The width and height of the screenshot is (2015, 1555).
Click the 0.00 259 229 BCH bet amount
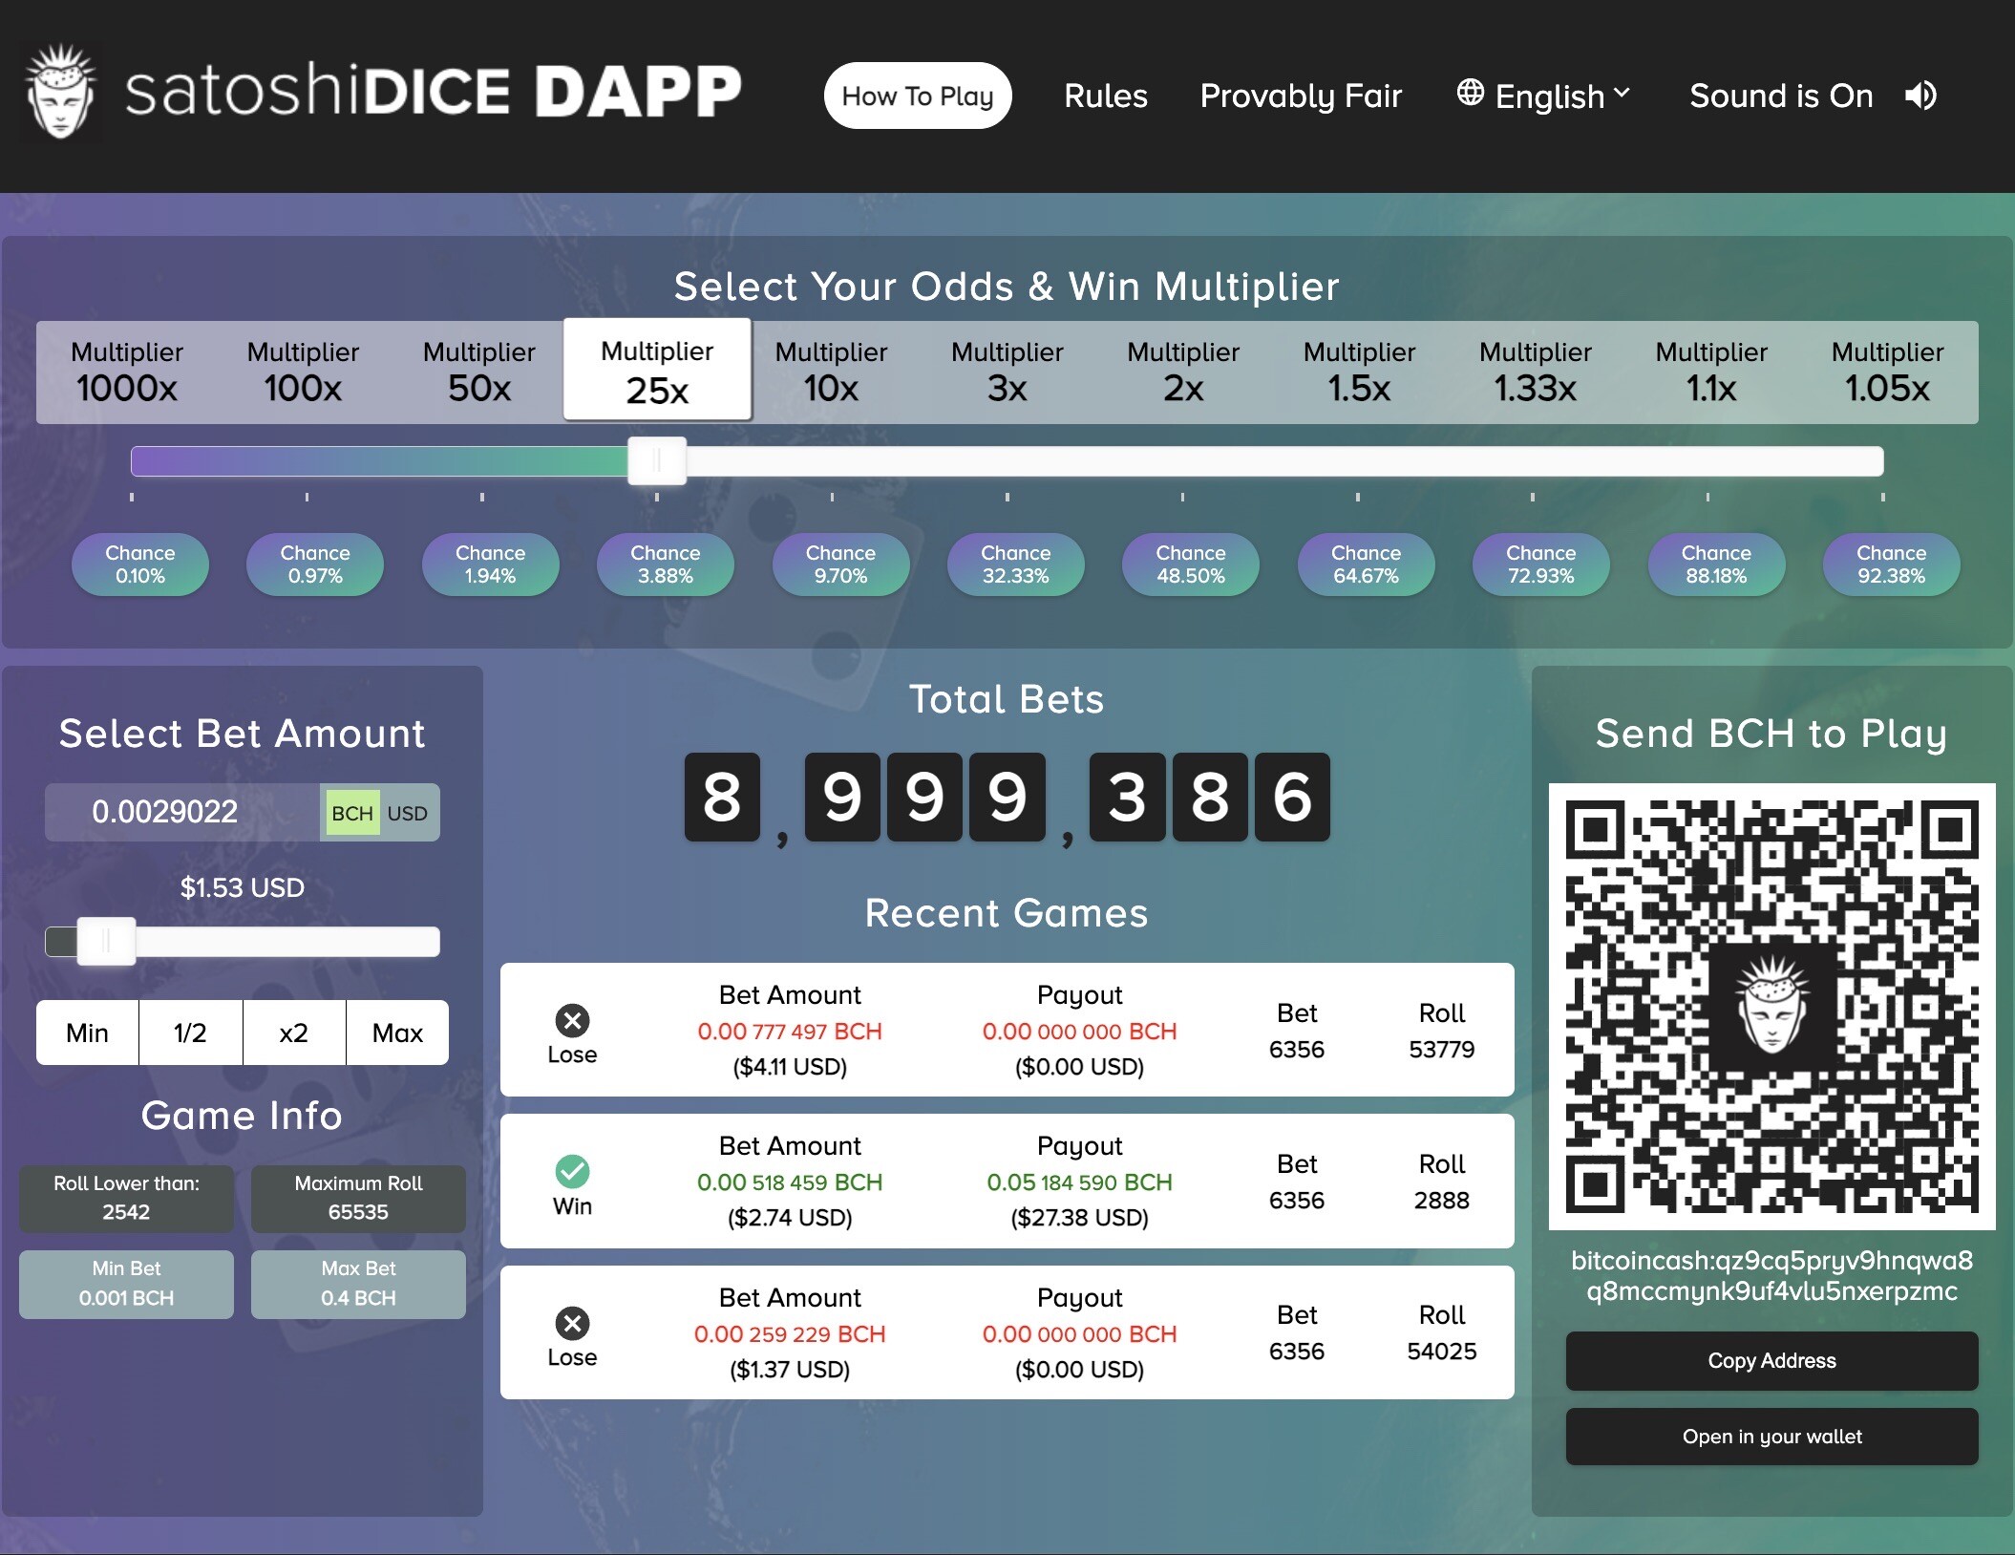coord(790,1334)
